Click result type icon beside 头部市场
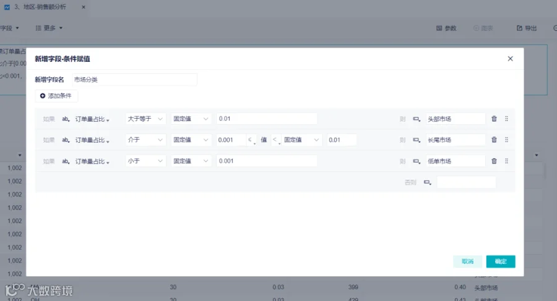 [417, 119]
